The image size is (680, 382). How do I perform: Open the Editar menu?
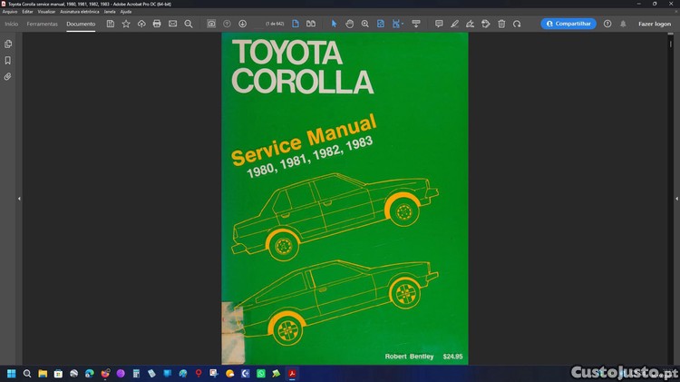coord(28,12)
